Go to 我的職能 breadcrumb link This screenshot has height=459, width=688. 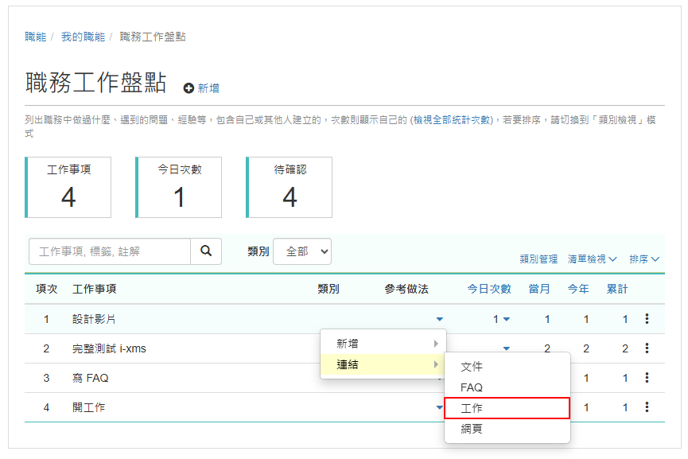point(83,37)
